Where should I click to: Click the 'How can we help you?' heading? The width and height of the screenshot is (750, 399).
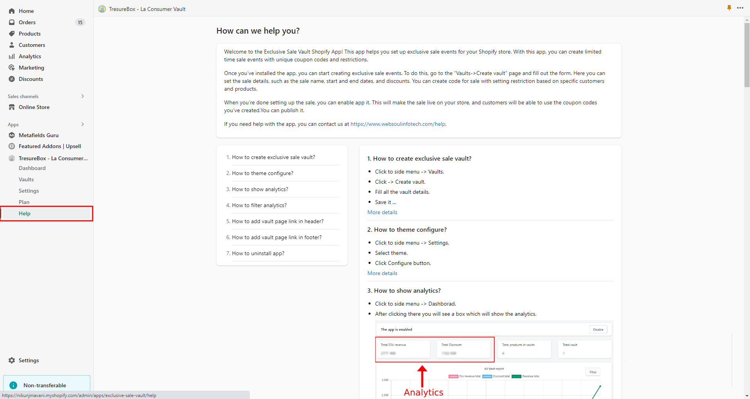click(x=258, y=31)
